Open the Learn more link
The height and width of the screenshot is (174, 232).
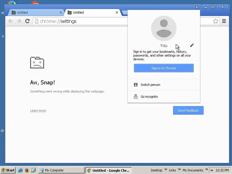[38, 110]
